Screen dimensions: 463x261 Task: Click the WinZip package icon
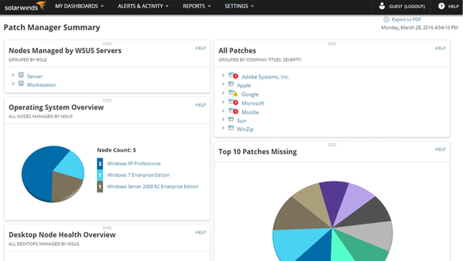(231, 128)
